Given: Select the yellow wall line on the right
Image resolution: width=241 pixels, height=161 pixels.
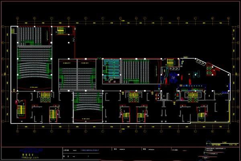Looking at the screenshot, I should point(230,109).
